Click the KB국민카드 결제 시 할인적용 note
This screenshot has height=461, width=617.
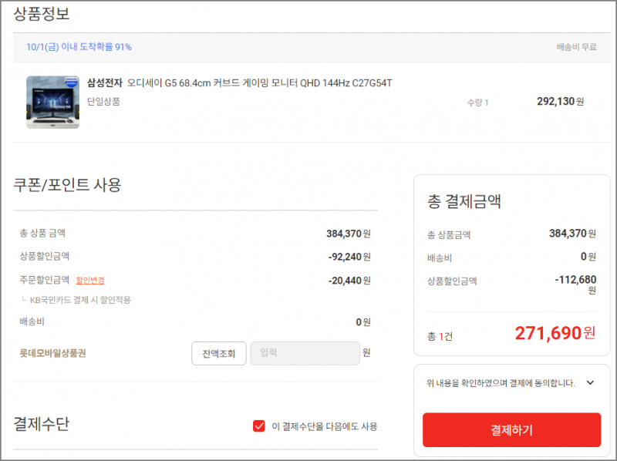tap(80, 300)
